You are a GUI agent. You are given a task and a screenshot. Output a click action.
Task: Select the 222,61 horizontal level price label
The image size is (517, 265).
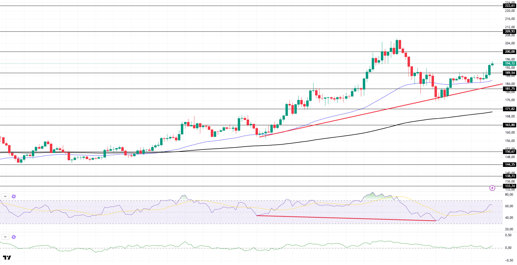509,6
